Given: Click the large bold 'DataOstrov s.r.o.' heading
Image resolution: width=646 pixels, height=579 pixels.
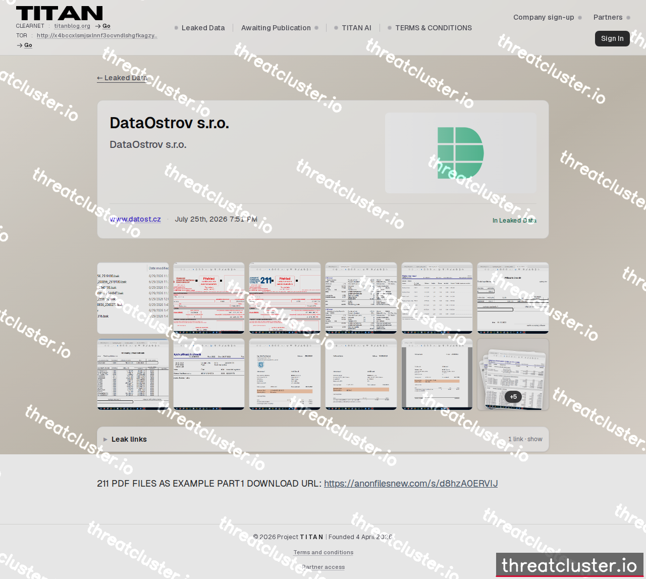Looking at the screenshot, I should (x=170, y=123).
